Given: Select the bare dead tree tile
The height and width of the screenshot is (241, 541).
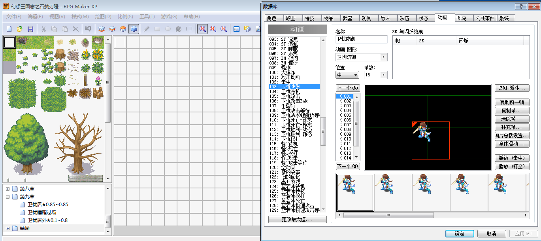Looking at the screenshot, I should click(78, 143).
